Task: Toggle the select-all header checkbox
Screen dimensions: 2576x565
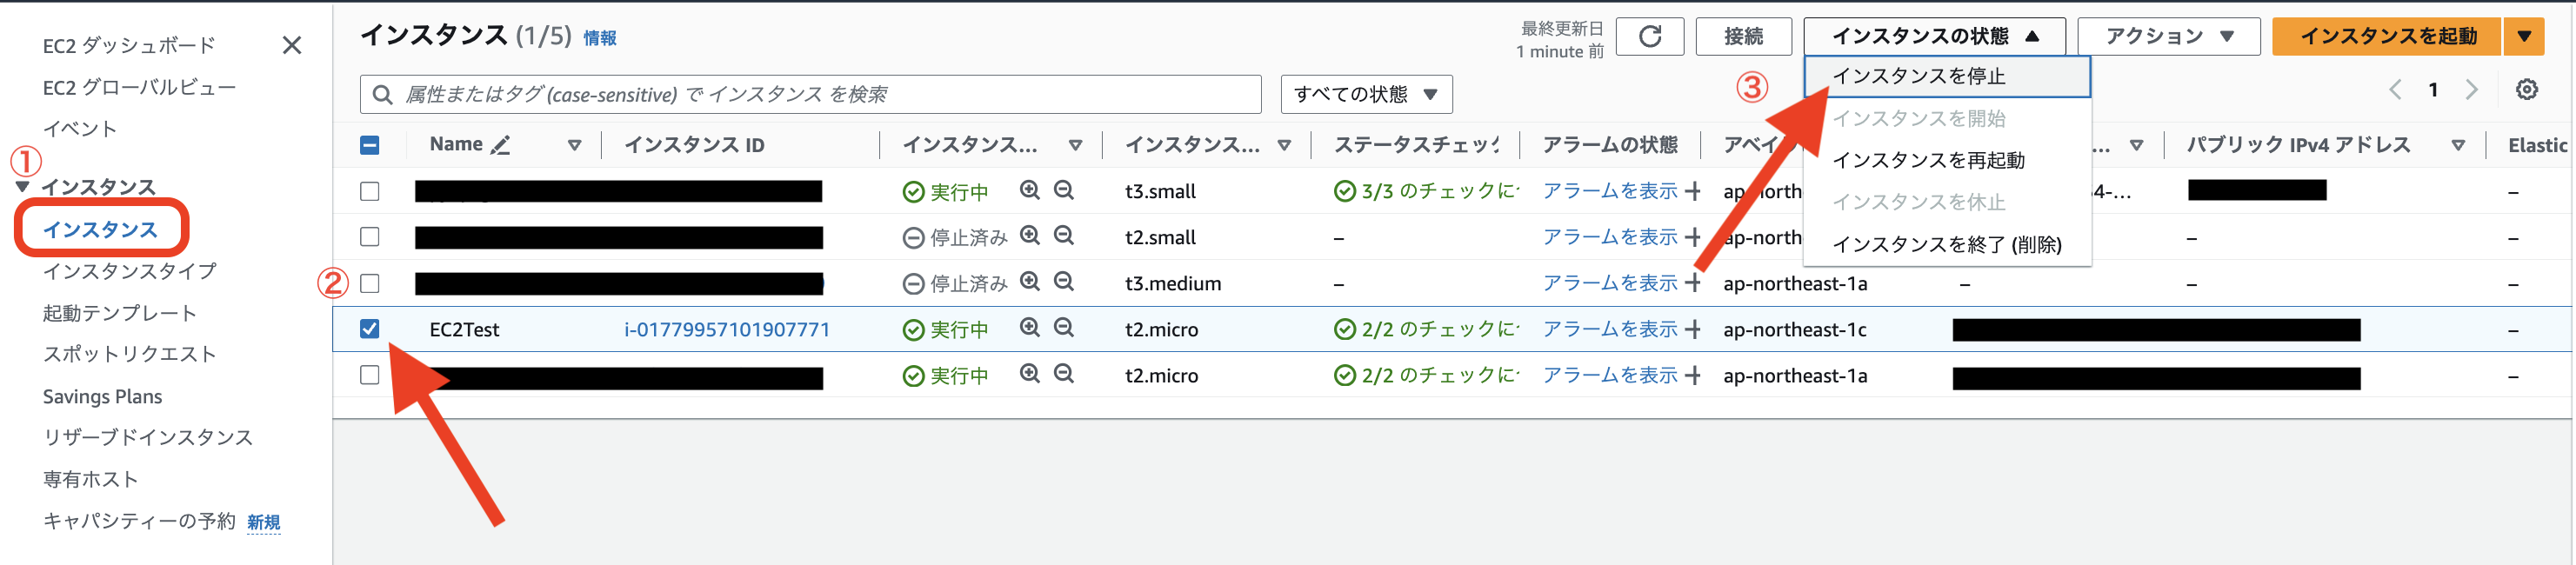Action: coord(370,145)
